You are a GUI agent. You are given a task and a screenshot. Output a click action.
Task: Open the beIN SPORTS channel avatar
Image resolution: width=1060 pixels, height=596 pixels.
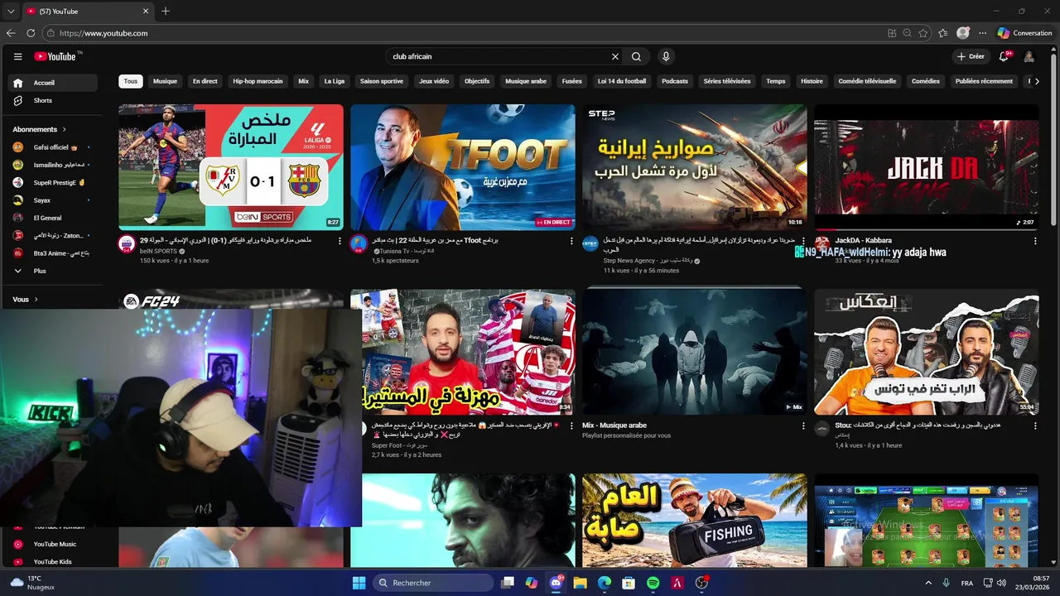coord(127,243)
